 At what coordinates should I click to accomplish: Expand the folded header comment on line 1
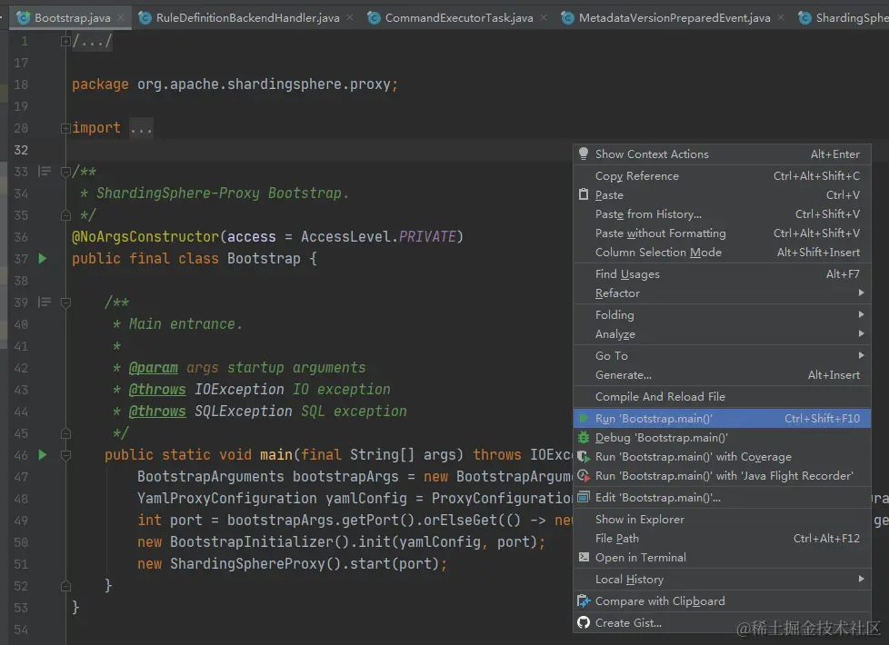pos(65,41)
